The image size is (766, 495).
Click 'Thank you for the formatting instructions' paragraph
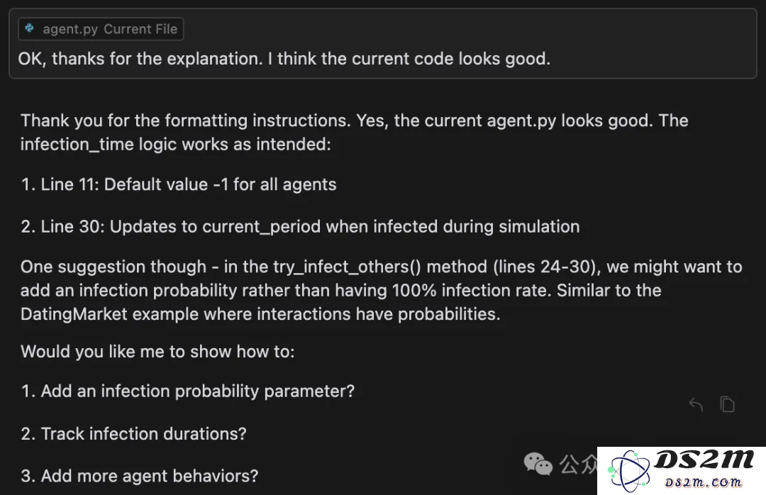pos(354,133)
